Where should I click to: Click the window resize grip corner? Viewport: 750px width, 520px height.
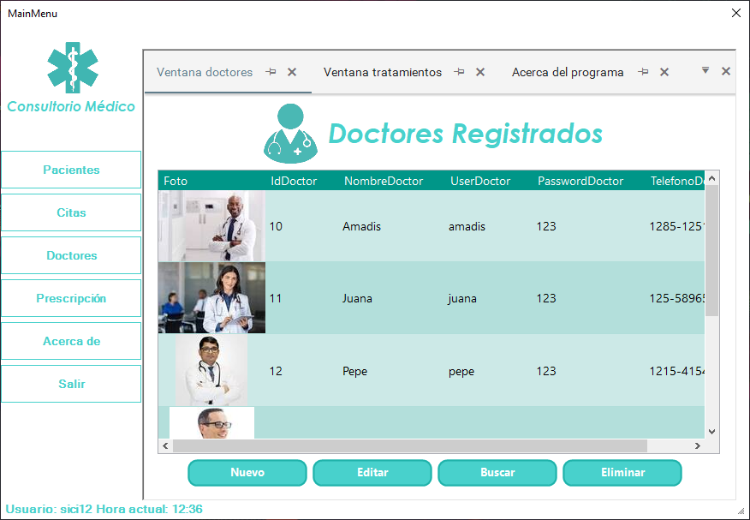pos(742,512)
